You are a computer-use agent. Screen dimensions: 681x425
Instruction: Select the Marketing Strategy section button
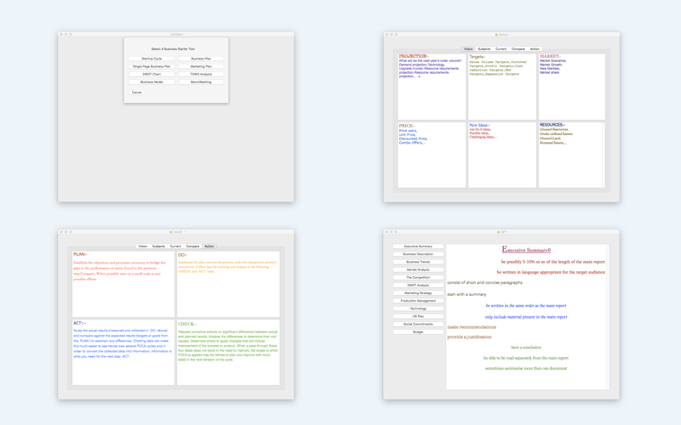(x=418, y=293)
